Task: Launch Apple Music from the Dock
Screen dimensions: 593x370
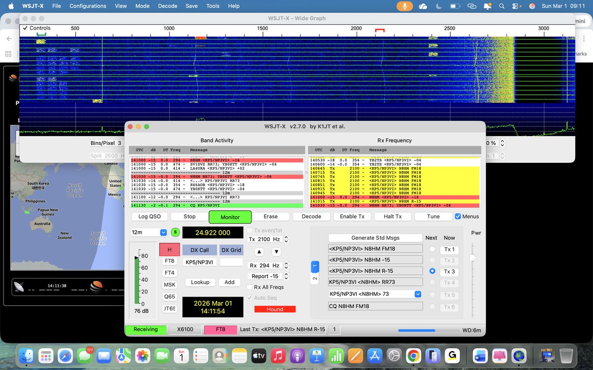Action: click(x=278, y=356)
